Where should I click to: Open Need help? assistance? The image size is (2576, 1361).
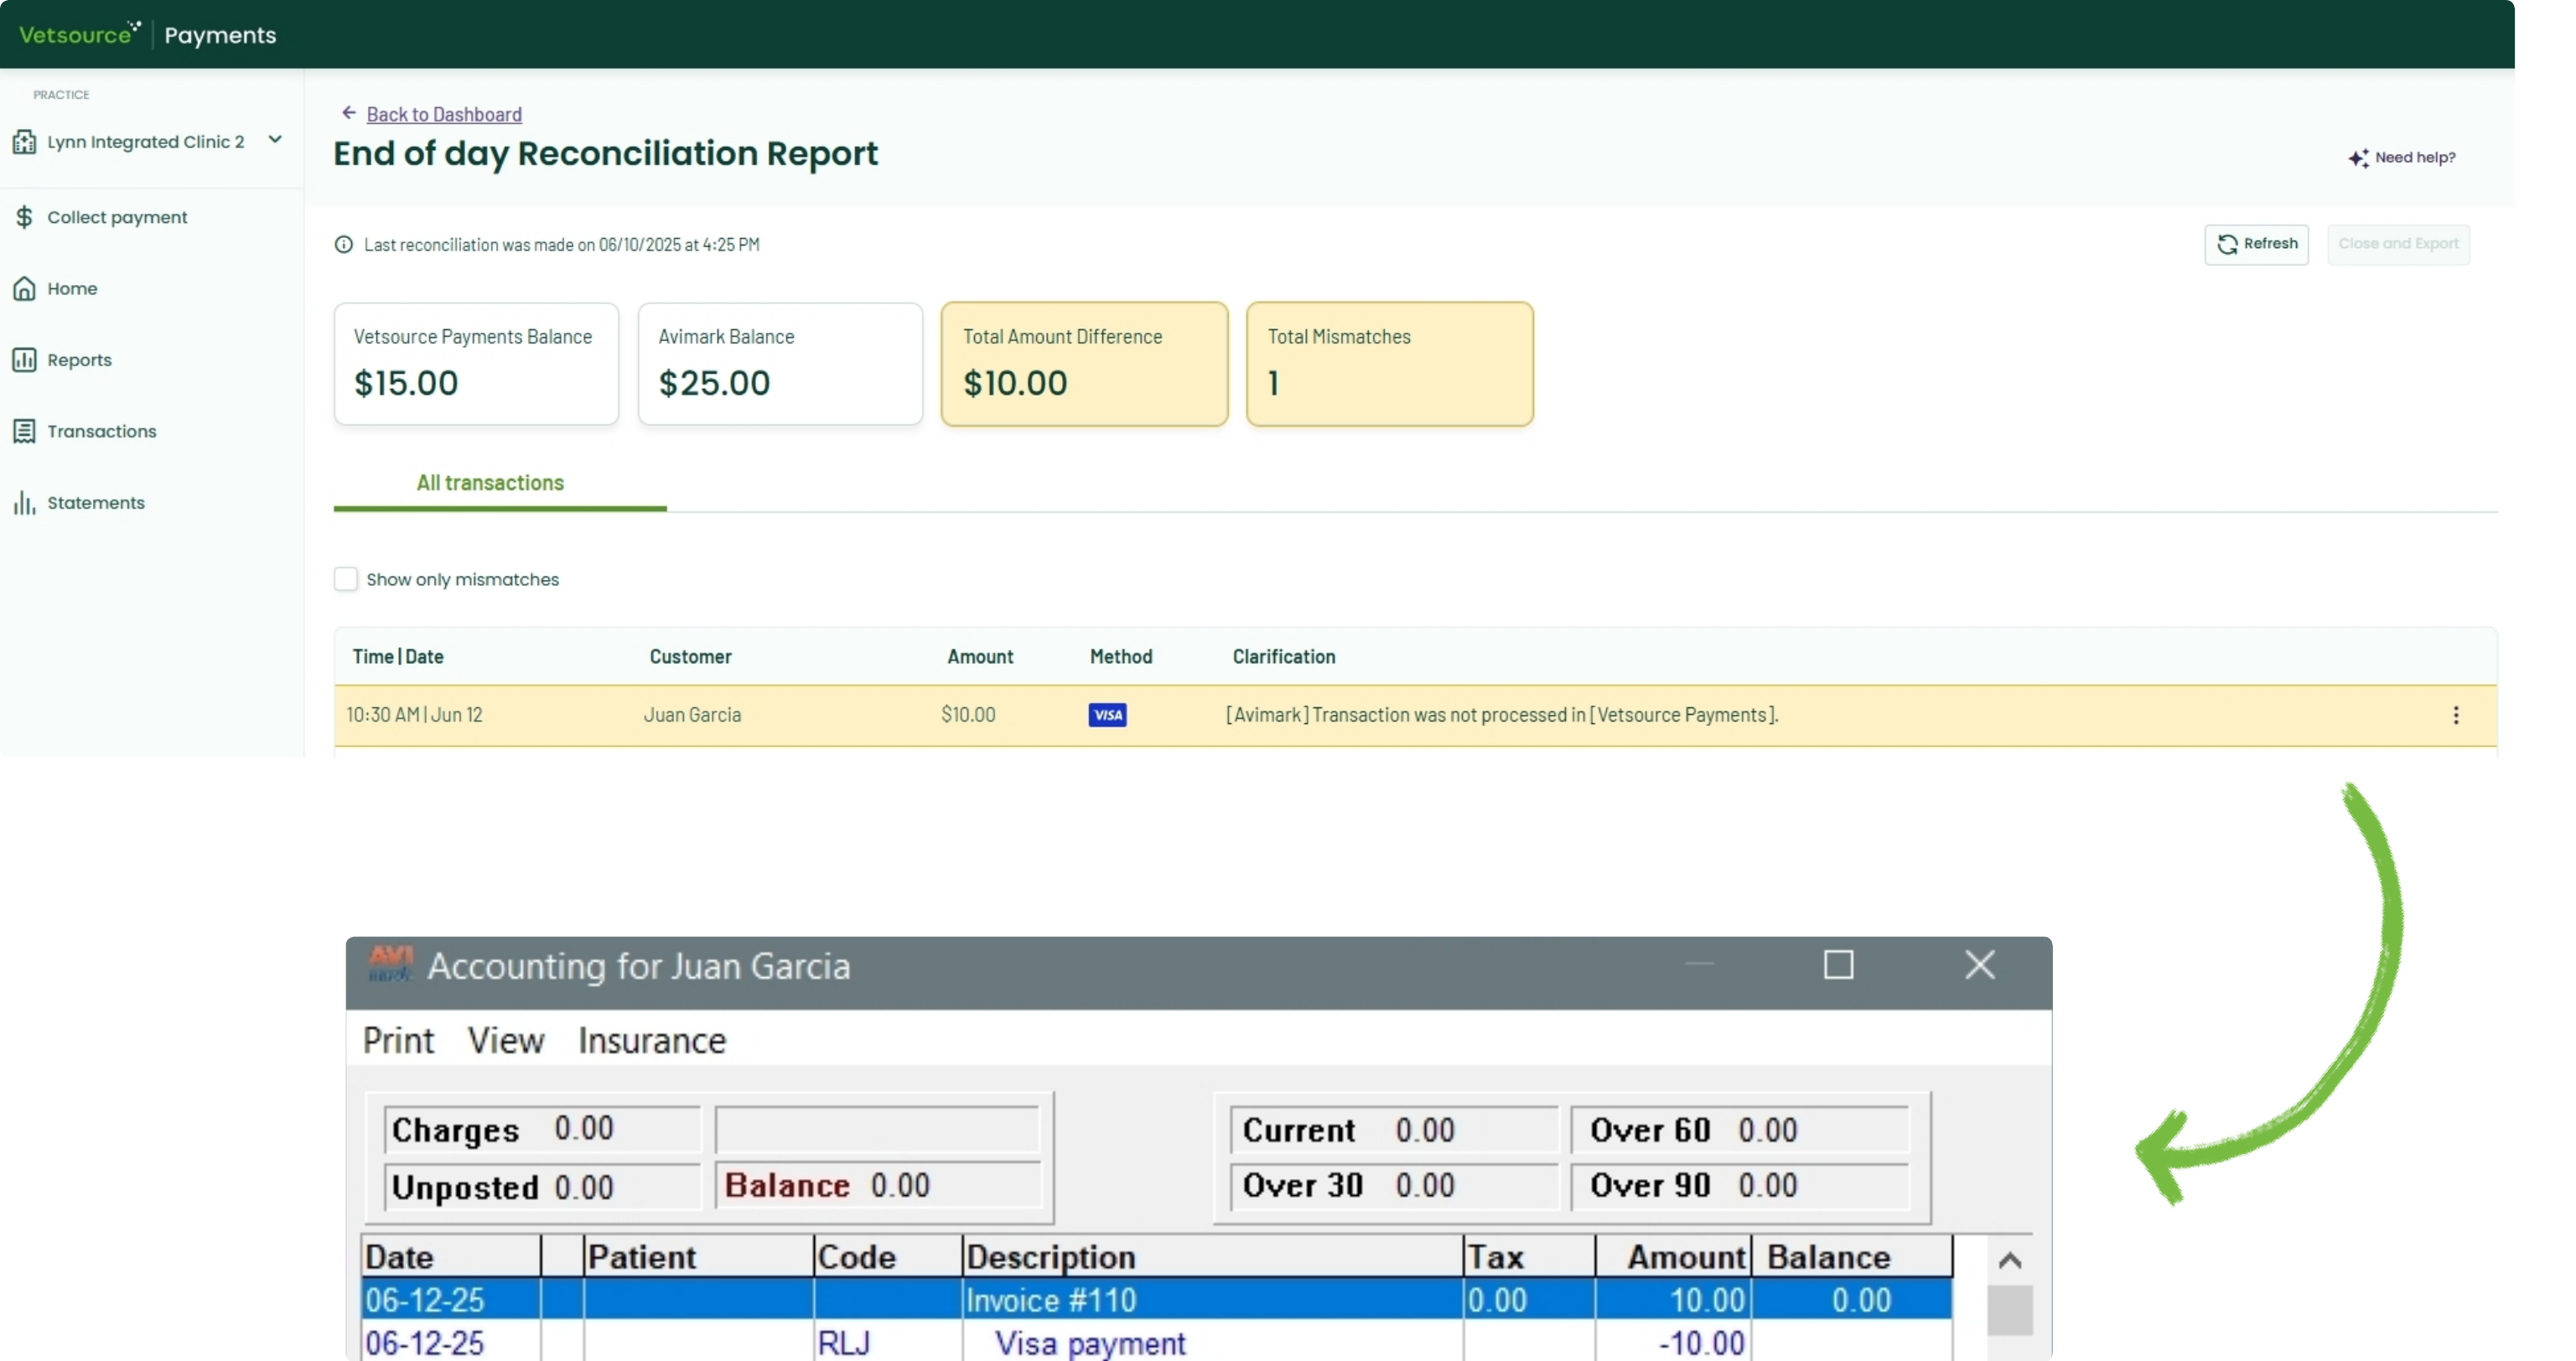[x=2415, y=157]
